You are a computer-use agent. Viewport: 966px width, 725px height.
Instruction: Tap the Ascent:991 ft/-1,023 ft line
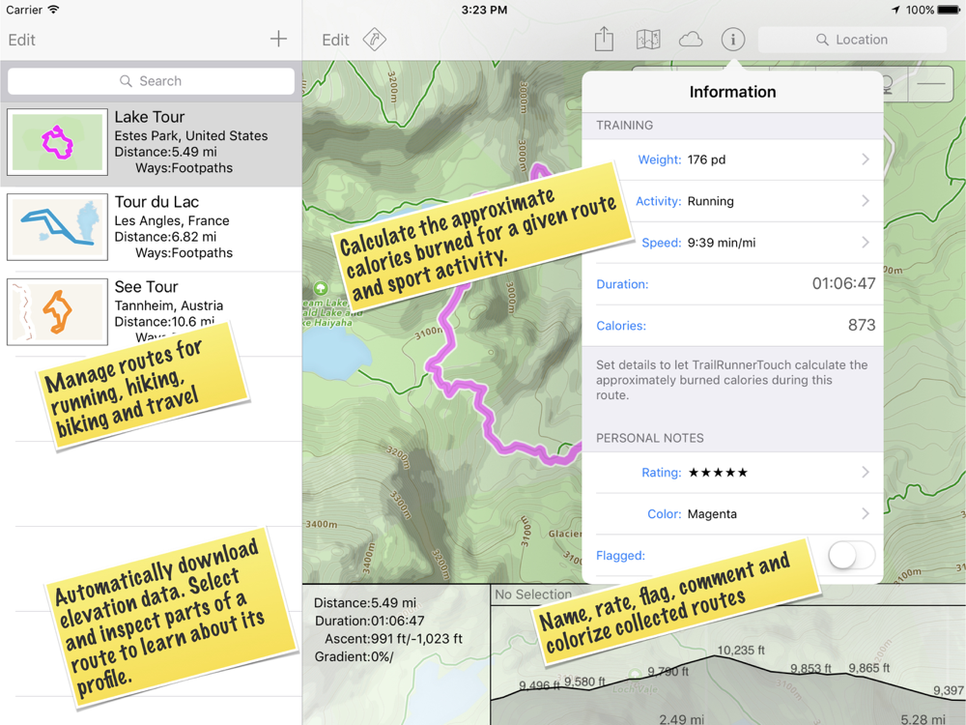(393, 639)
